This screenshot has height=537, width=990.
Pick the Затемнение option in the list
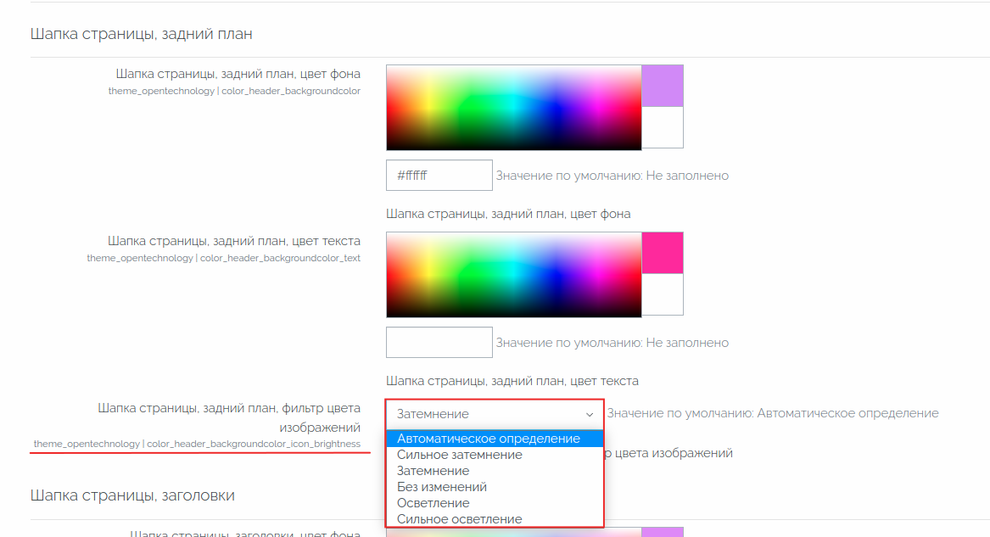pos(495,471)
